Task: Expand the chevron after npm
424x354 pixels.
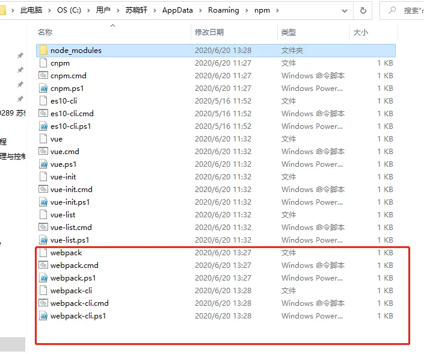Action: point(277,11)
